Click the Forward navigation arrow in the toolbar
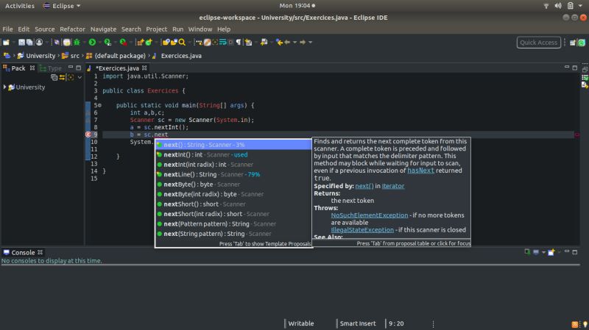This screenshot has width=589, height=330. point(303,43)
